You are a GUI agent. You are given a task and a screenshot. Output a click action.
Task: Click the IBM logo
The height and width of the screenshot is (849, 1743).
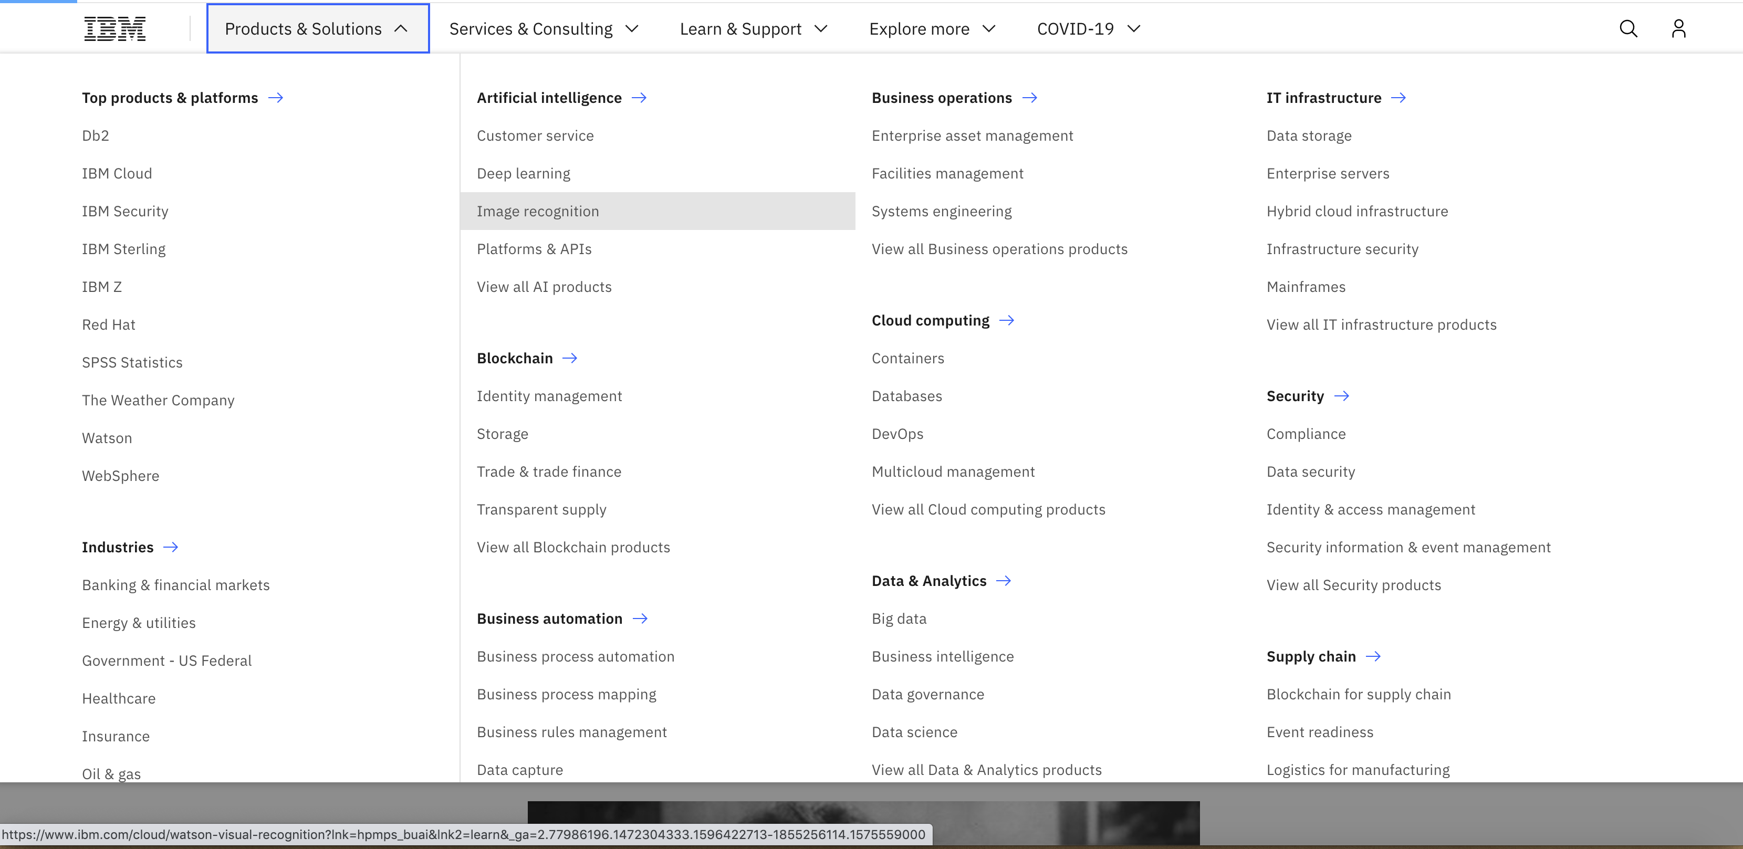114,28
